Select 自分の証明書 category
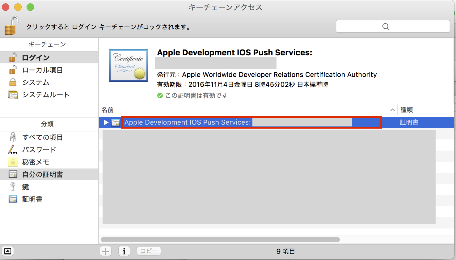Image resolution: width=456 pixels, height=260 pixels. 42,175
